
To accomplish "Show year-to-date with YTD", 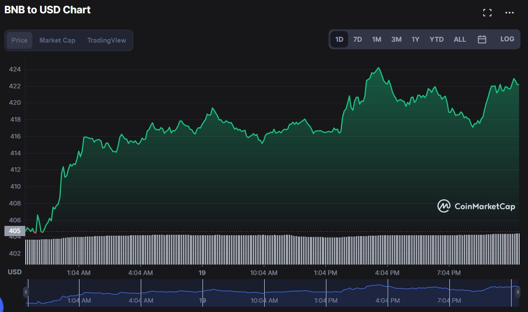I will tap(437, 39).
